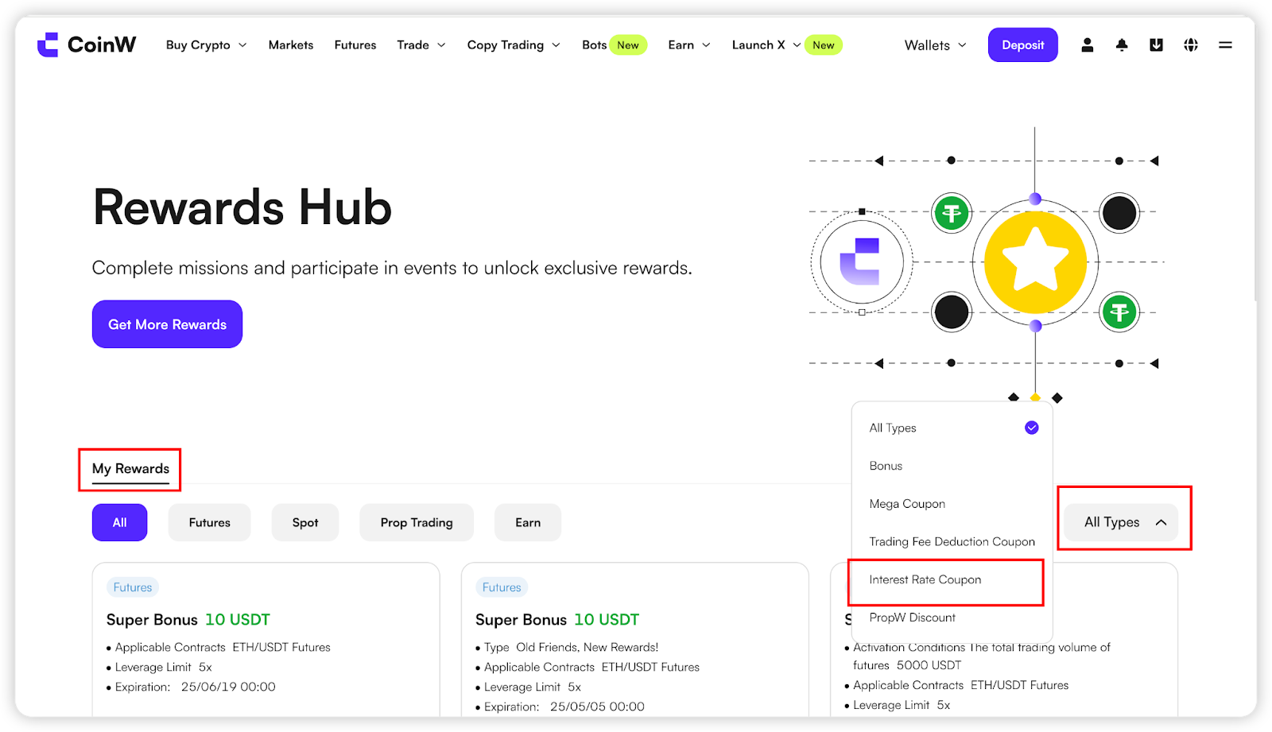Image resolution: width=1272 pixels, height=732 pixels.
Task: Open Futures in the top navigation bar
Action: click(x=355, y=45)
